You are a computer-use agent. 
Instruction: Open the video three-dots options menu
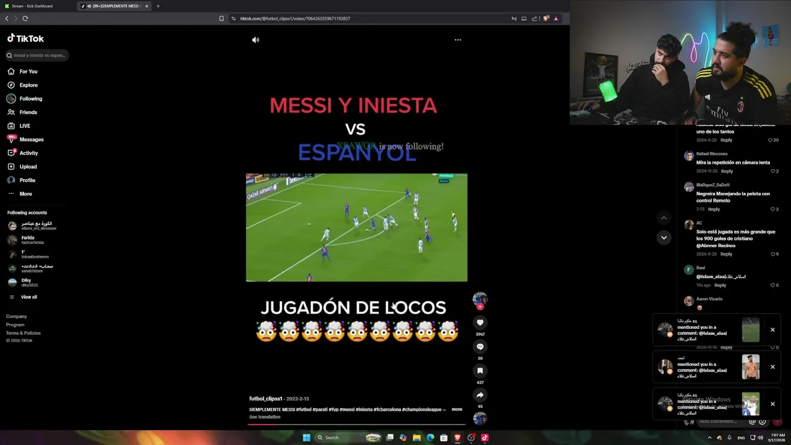pos(458,40)
